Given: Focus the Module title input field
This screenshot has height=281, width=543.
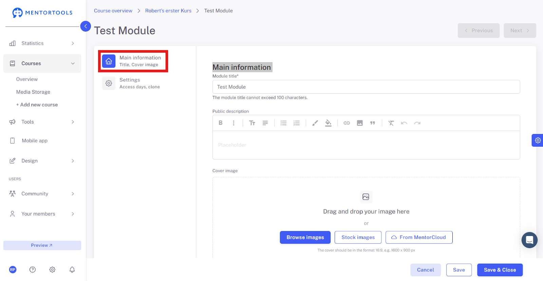Looking at the screenshot, I should coord(366,87).
